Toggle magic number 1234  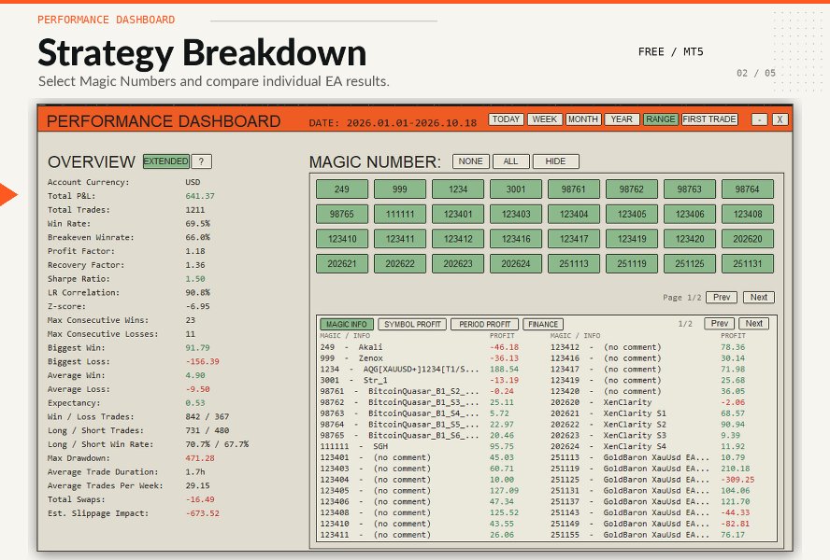click(458, 189)
